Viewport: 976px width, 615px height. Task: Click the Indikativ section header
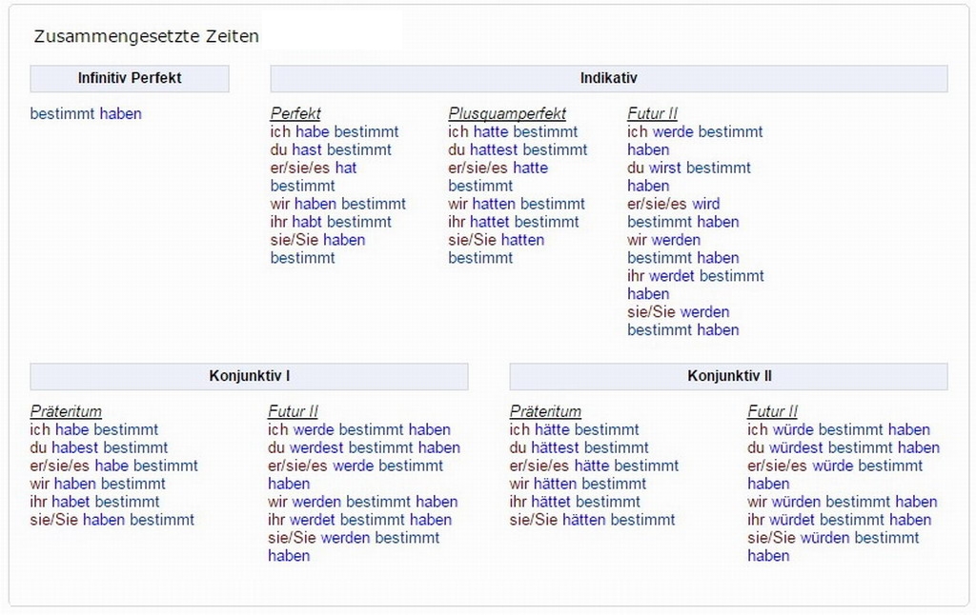click(608, 78)
